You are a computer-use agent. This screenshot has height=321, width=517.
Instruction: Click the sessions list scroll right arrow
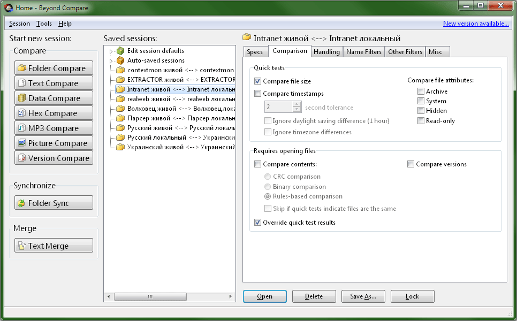[230, 296]
